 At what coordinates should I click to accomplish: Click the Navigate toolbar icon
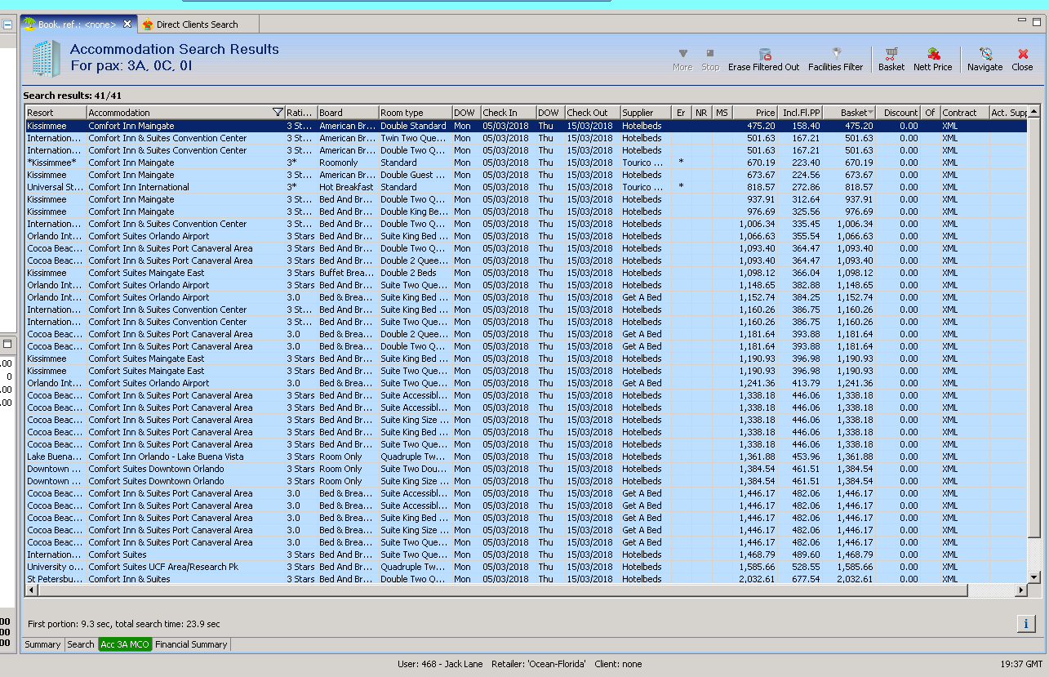click(985, 60)
